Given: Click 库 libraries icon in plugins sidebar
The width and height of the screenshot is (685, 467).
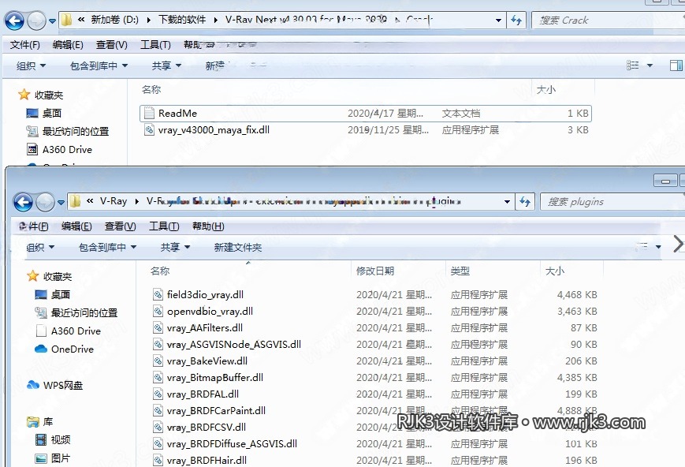Looking at the screenshot, I should pos(33,422).
